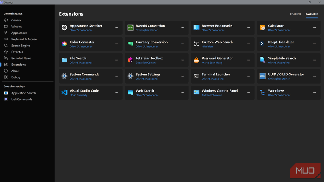The height and width of the screenshot is (182, 324).
Task: Select the DeepL Translator icon
Action: pyautogui.click(x=262, y=44)
